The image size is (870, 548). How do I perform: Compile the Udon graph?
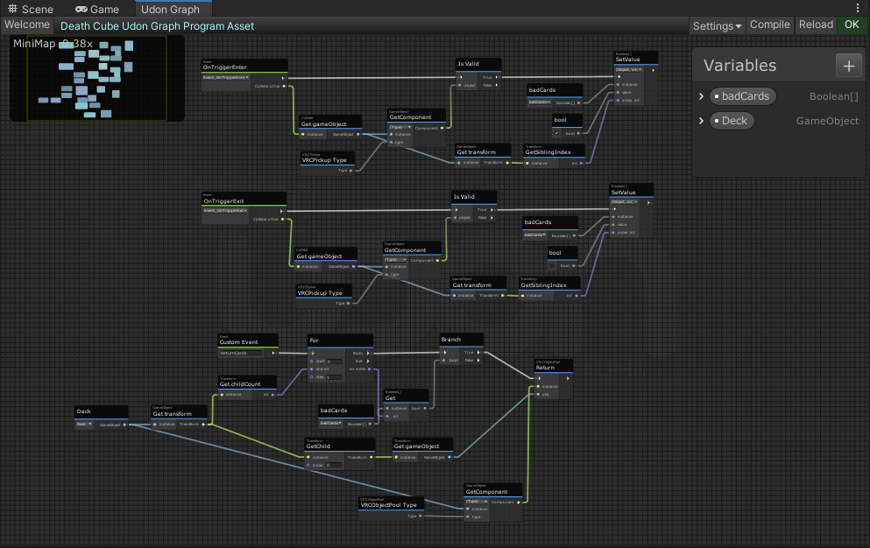click(769, 25)
